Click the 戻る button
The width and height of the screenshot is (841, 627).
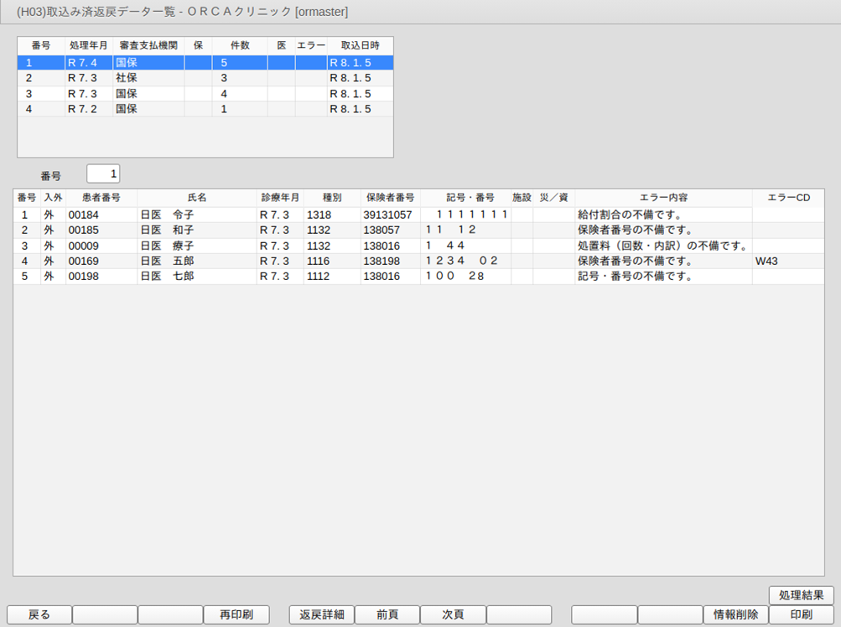[x=39, y=614]
